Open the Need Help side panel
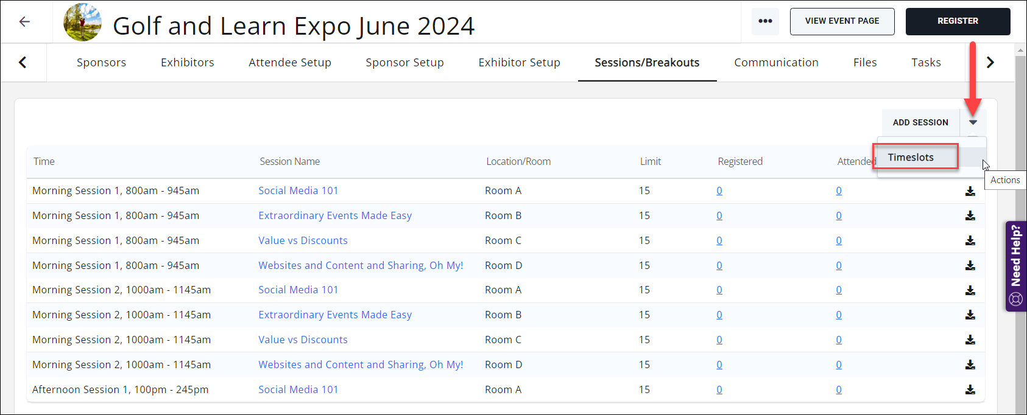 [x=1015, y=266]
